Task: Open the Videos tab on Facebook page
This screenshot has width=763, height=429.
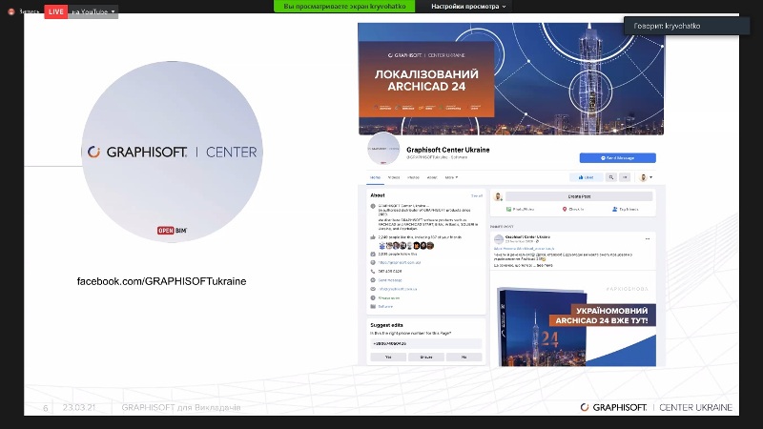Action: 394,177
